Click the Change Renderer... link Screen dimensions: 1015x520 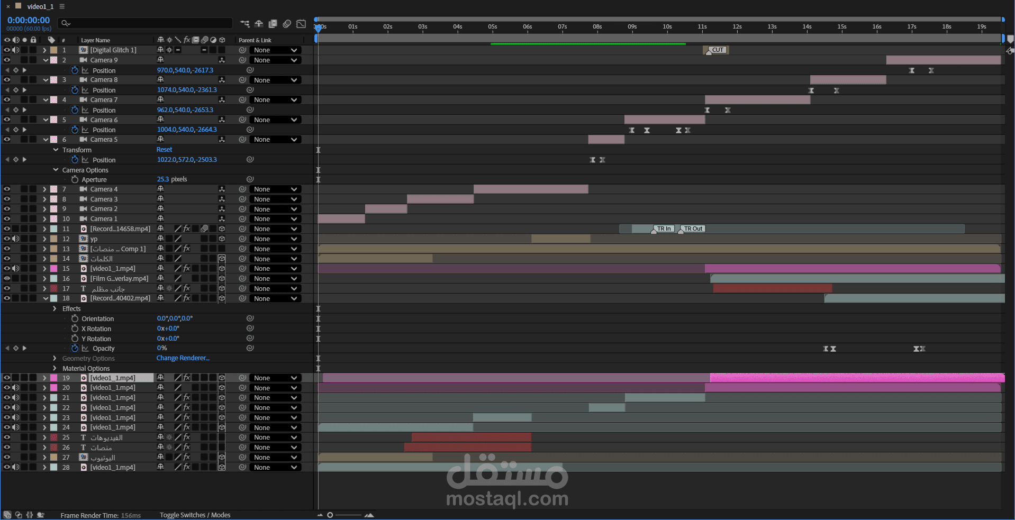183,358
